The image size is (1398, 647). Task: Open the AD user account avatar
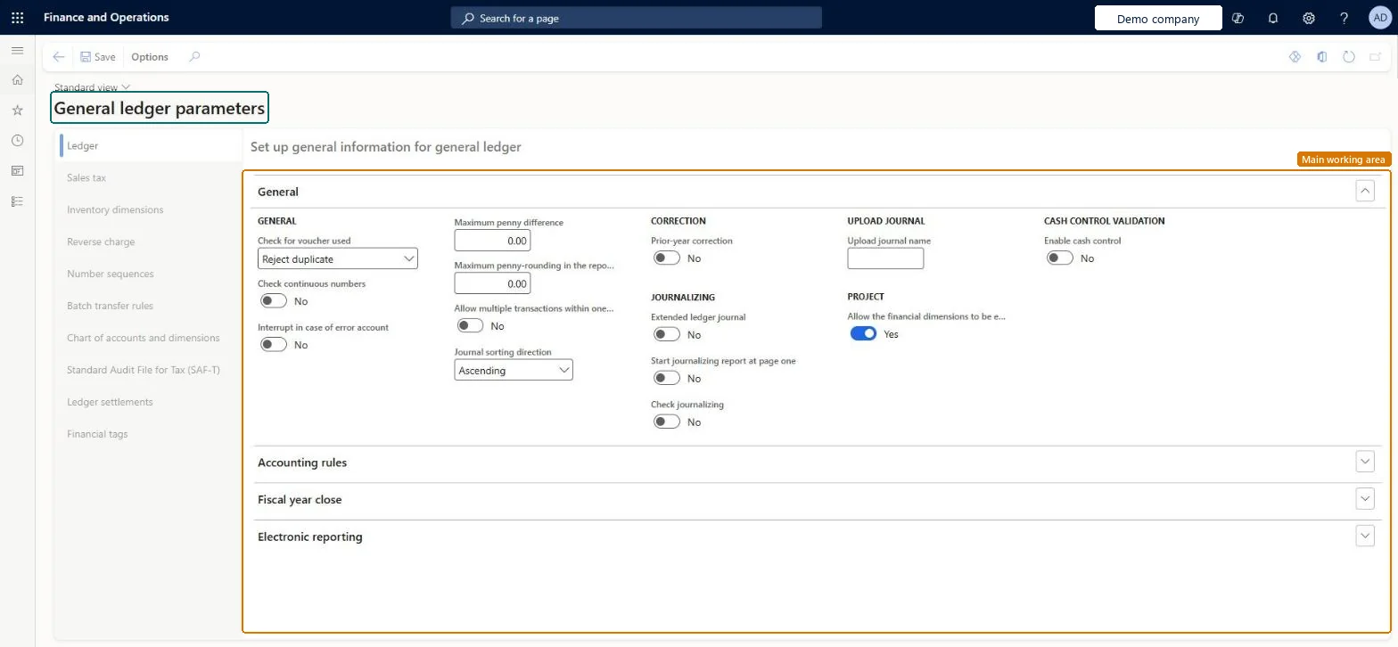[x=1379, y=18]
